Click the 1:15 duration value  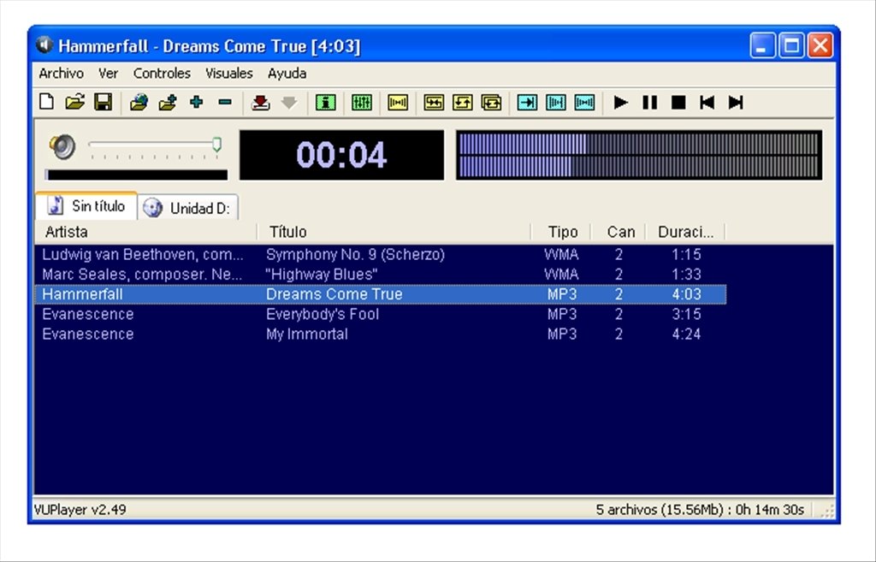click(686, 255)
